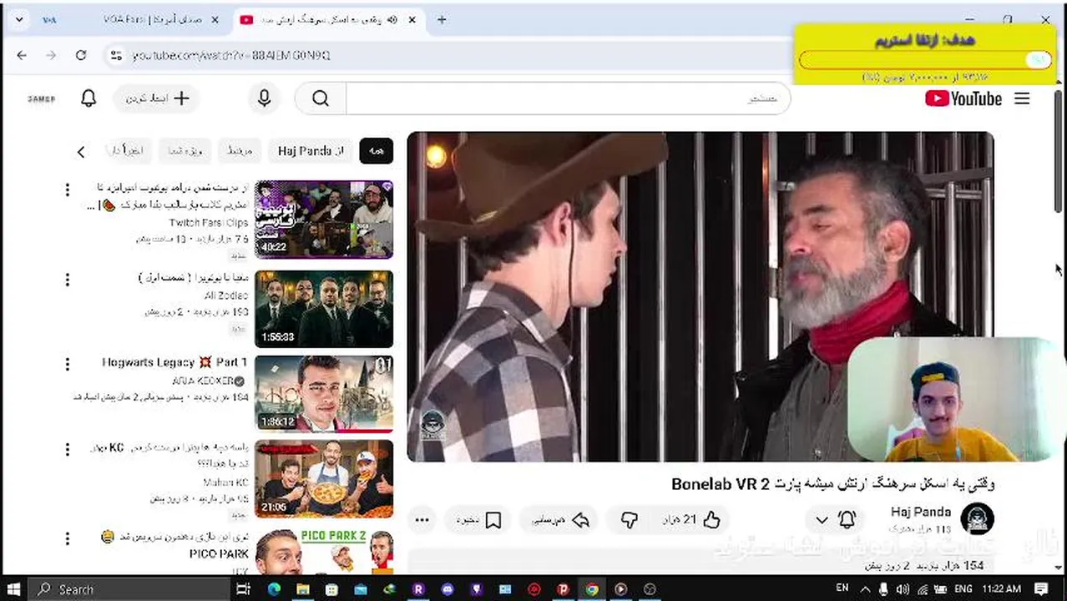
Task: Open options menu for Mahan KC video
Action: [x=68, y=450]
